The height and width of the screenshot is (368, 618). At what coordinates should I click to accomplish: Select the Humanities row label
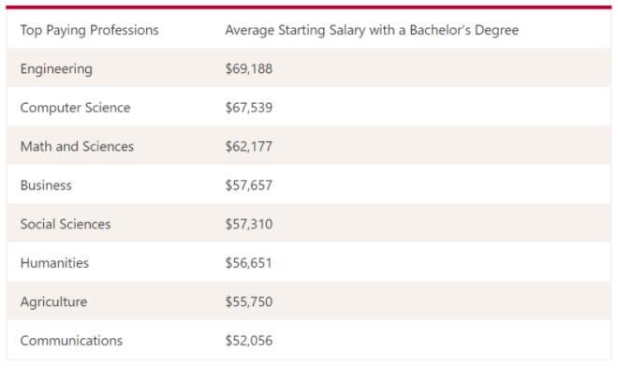click(x=54, y=263)
